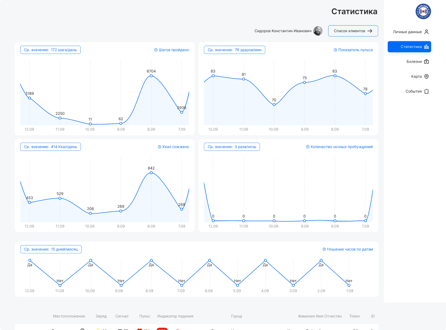This screenshot has width=446, height=330.
Task: Click help icon beside Количество ночных пробуждений
Action: 308,147
